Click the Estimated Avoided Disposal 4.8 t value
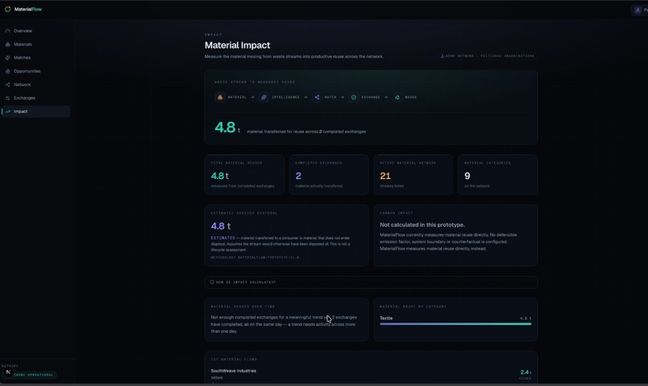Image resolution: width=648 pixels, height=386 pixels. coord(220,226)
